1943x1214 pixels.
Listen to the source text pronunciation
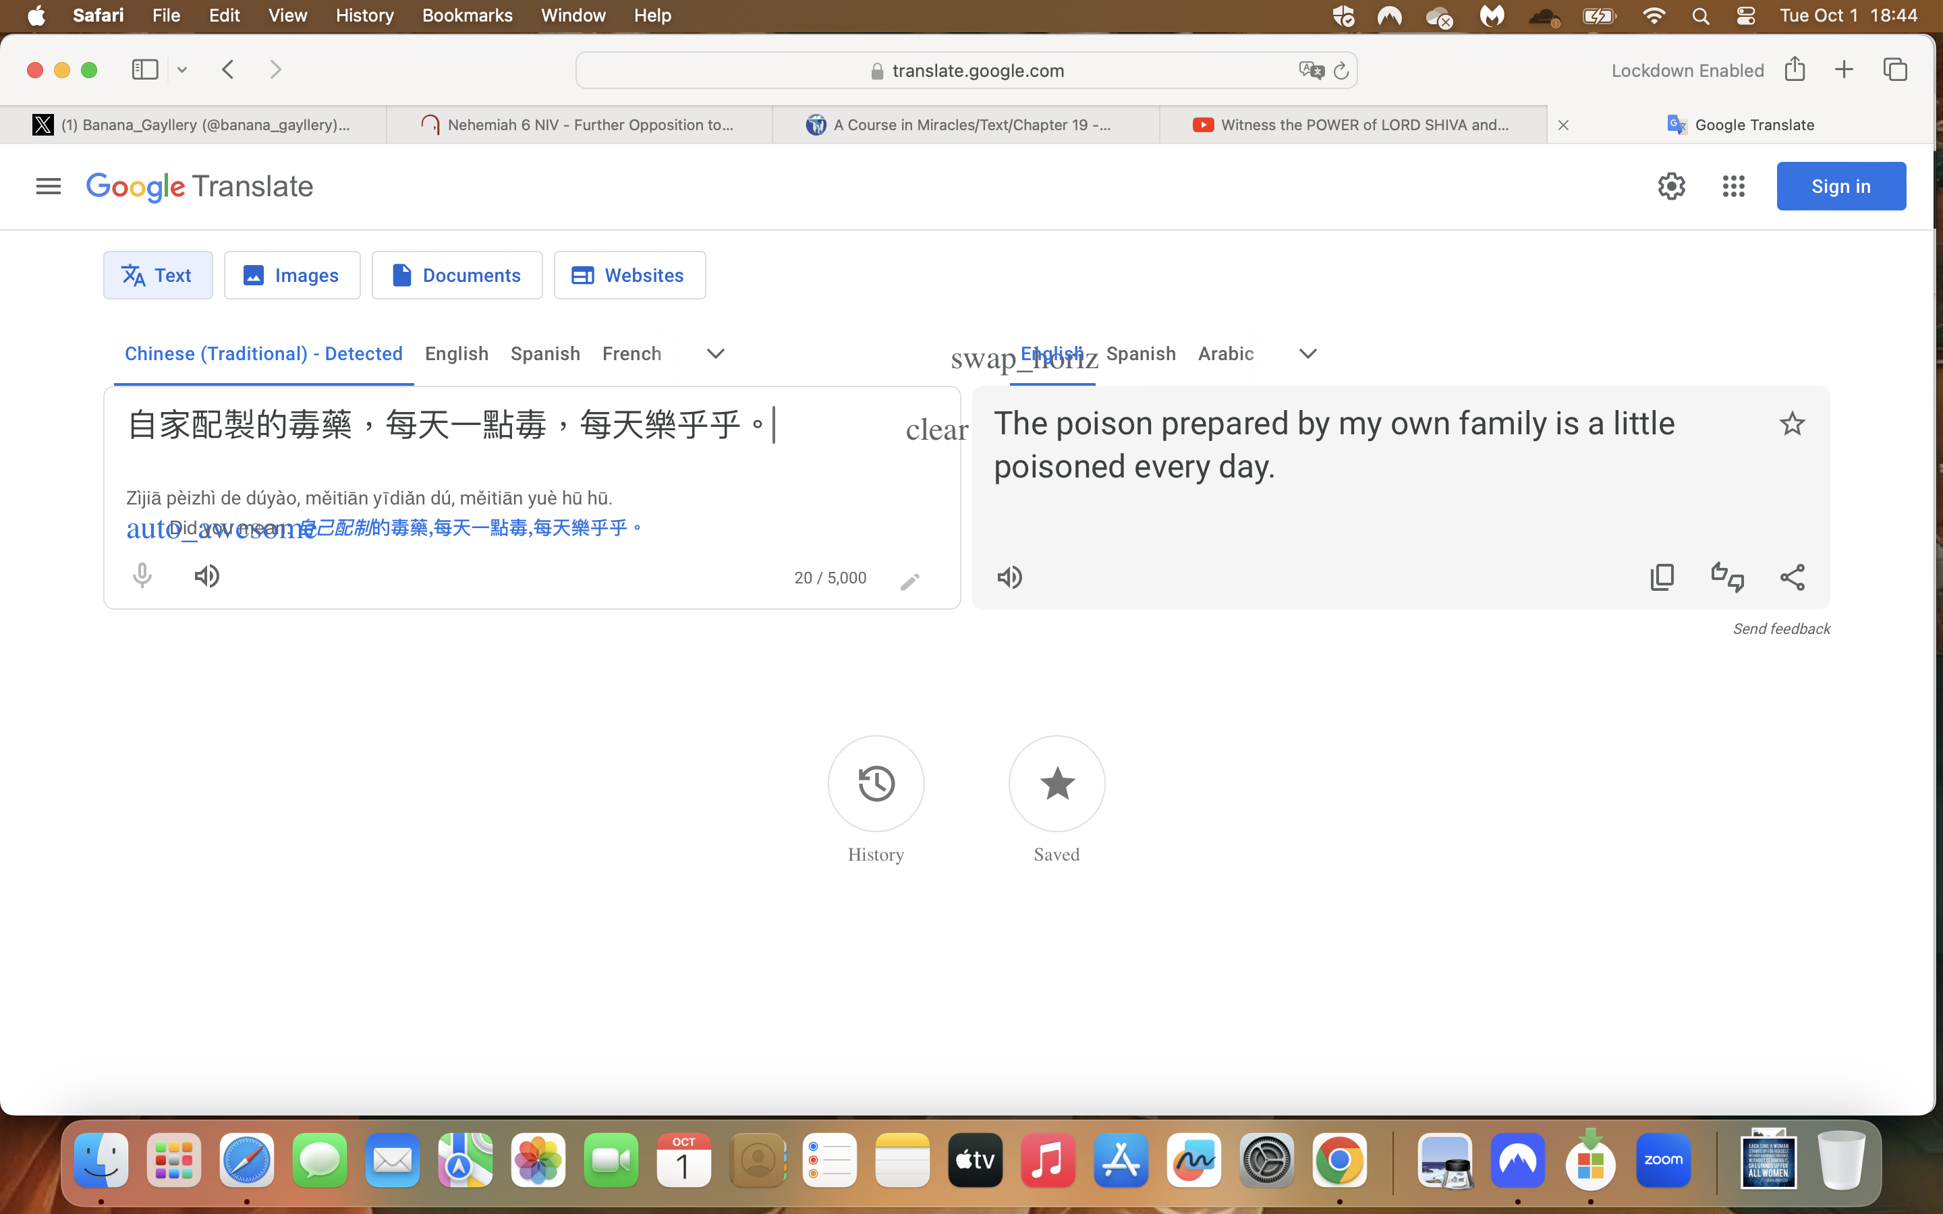point(207,577)
